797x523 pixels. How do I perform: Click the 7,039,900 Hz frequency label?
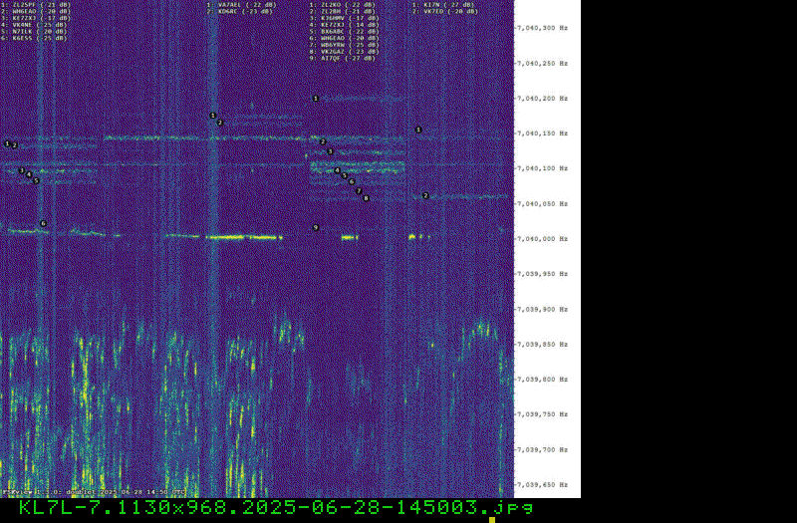point(542,310)
